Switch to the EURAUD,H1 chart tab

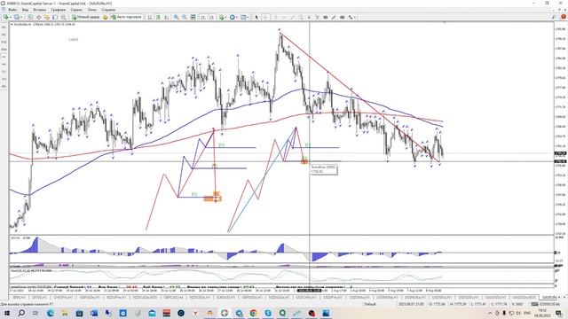[225, 297]
